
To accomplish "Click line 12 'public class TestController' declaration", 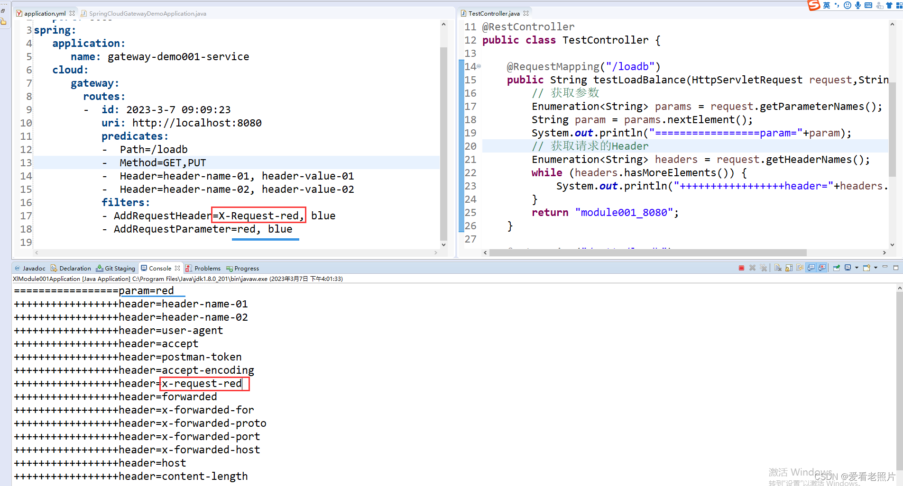I will coord(571,40).
